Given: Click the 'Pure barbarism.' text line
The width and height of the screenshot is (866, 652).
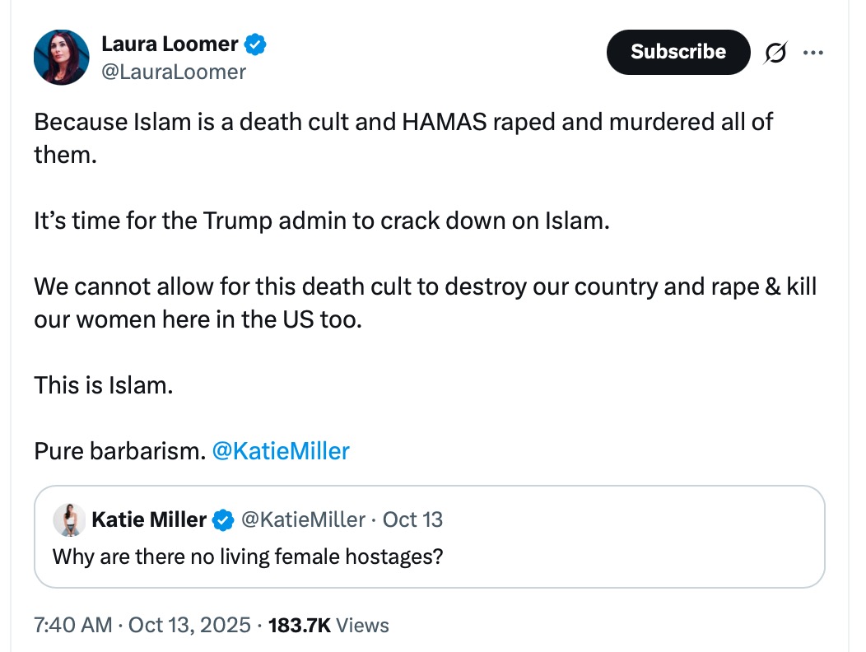Looking at the screenshot, I should point(119,451).
